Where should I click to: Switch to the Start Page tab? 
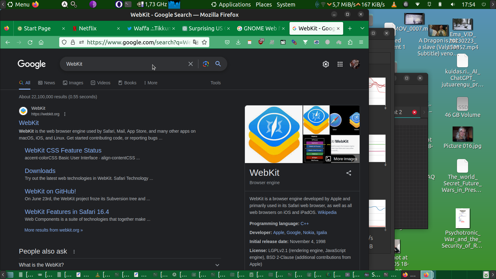pos(41,28)
